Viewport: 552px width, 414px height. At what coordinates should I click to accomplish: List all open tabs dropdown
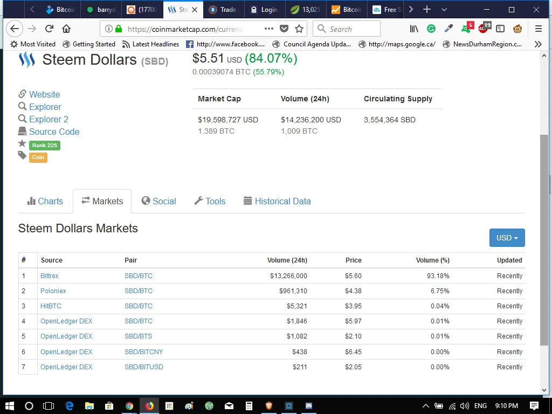[444, 10]
